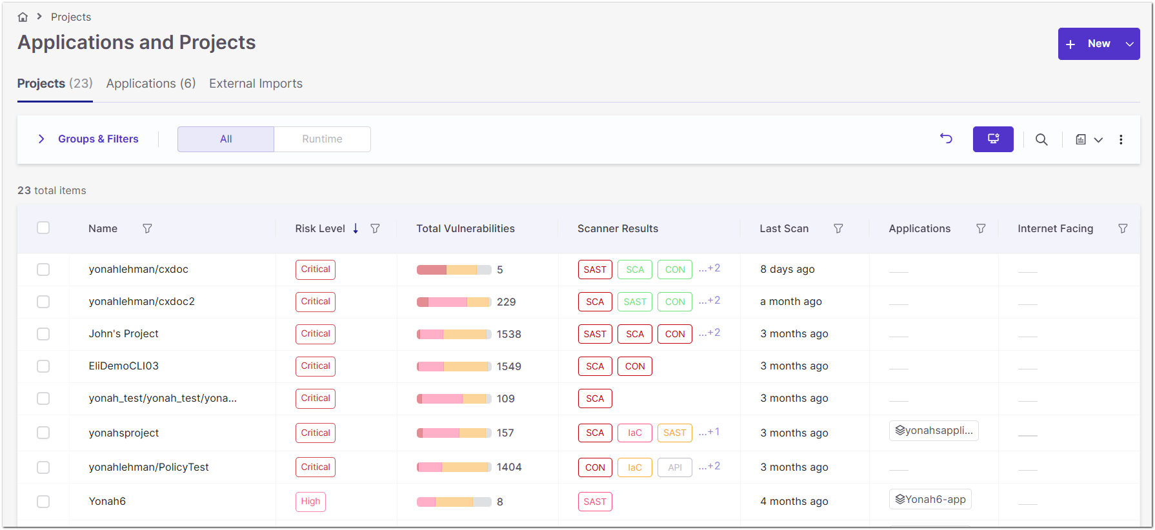Viewport: 1155px width, 530px height.
Task: Filter the Applications column
Action: pos(981,229)
